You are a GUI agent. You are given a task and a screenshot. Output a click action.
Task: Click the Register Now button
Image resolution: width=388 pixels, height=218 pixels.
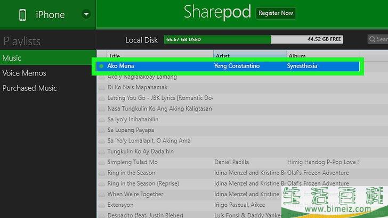pyautogui.click(x=276, y=13)
